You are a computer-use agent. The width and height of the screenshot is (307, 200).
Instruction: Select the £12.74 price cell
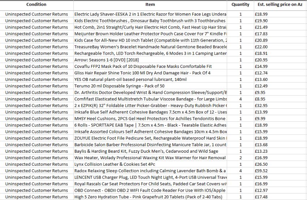(280, 73)
